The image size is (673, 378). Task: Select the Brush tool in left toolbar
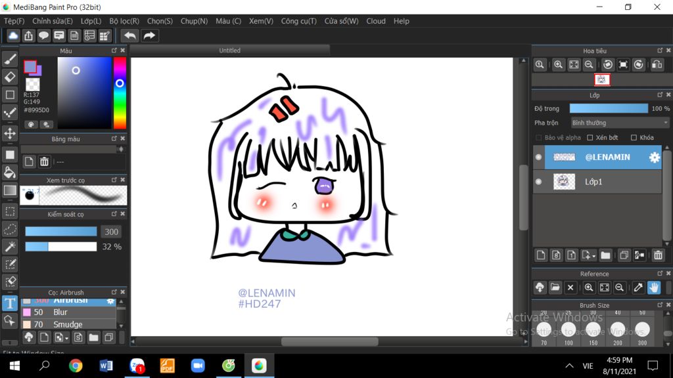tap(10, 59)
